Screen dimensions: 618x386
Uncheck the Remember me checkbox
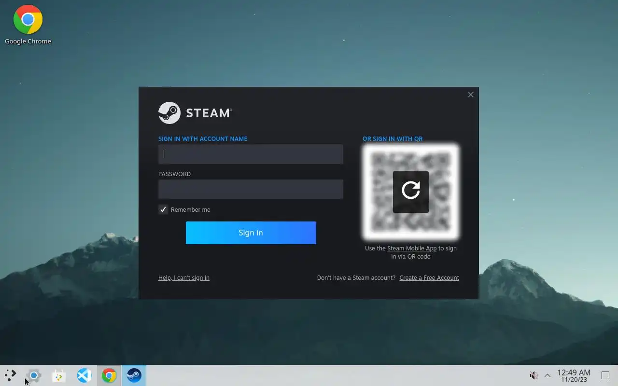point(163,209)
